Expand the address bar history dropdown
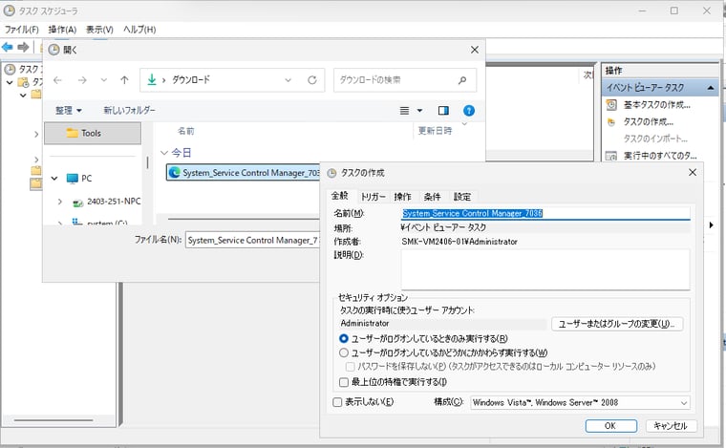This screenshot has height=448, width=726. click(x=288, y=80)
